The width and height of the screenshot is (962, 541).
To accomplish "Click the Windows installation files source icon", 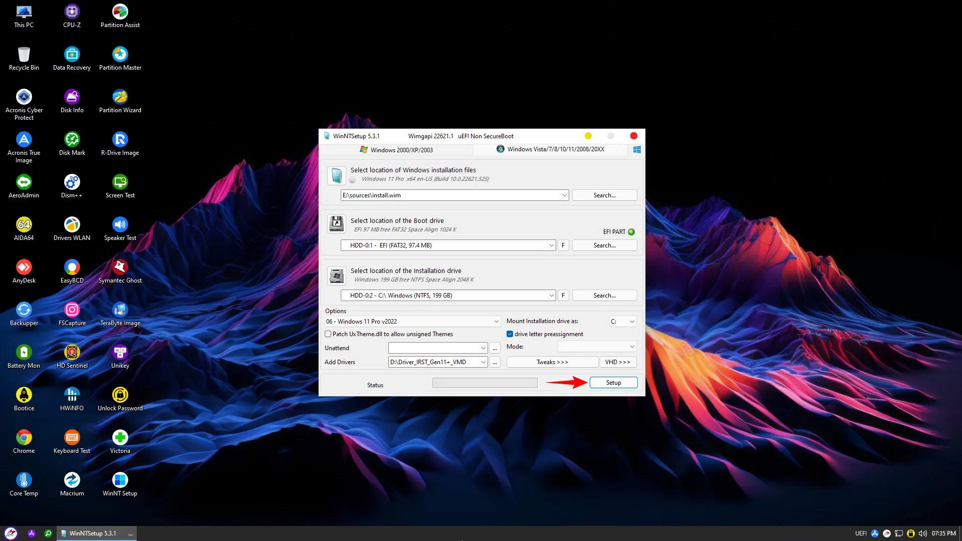I will coord(337,175).
